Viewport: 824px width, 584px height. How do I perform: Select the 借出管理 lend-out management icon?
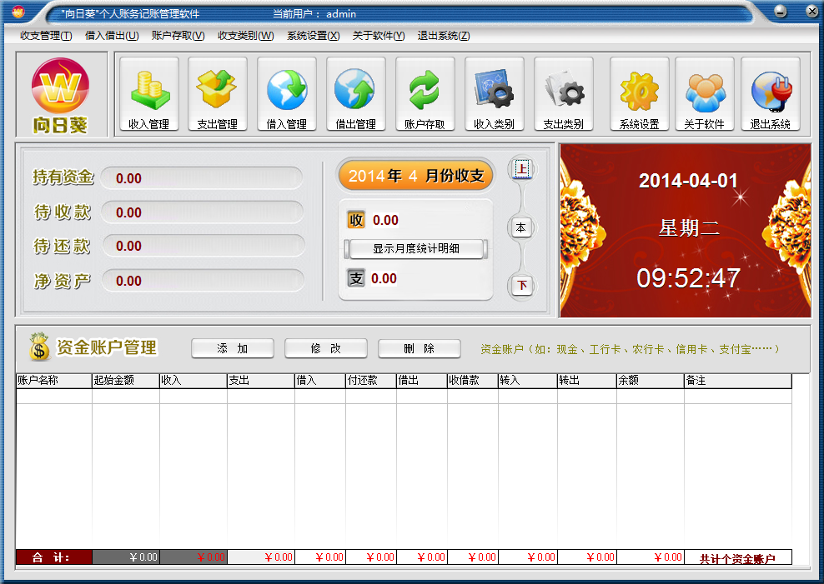[356, 93]
